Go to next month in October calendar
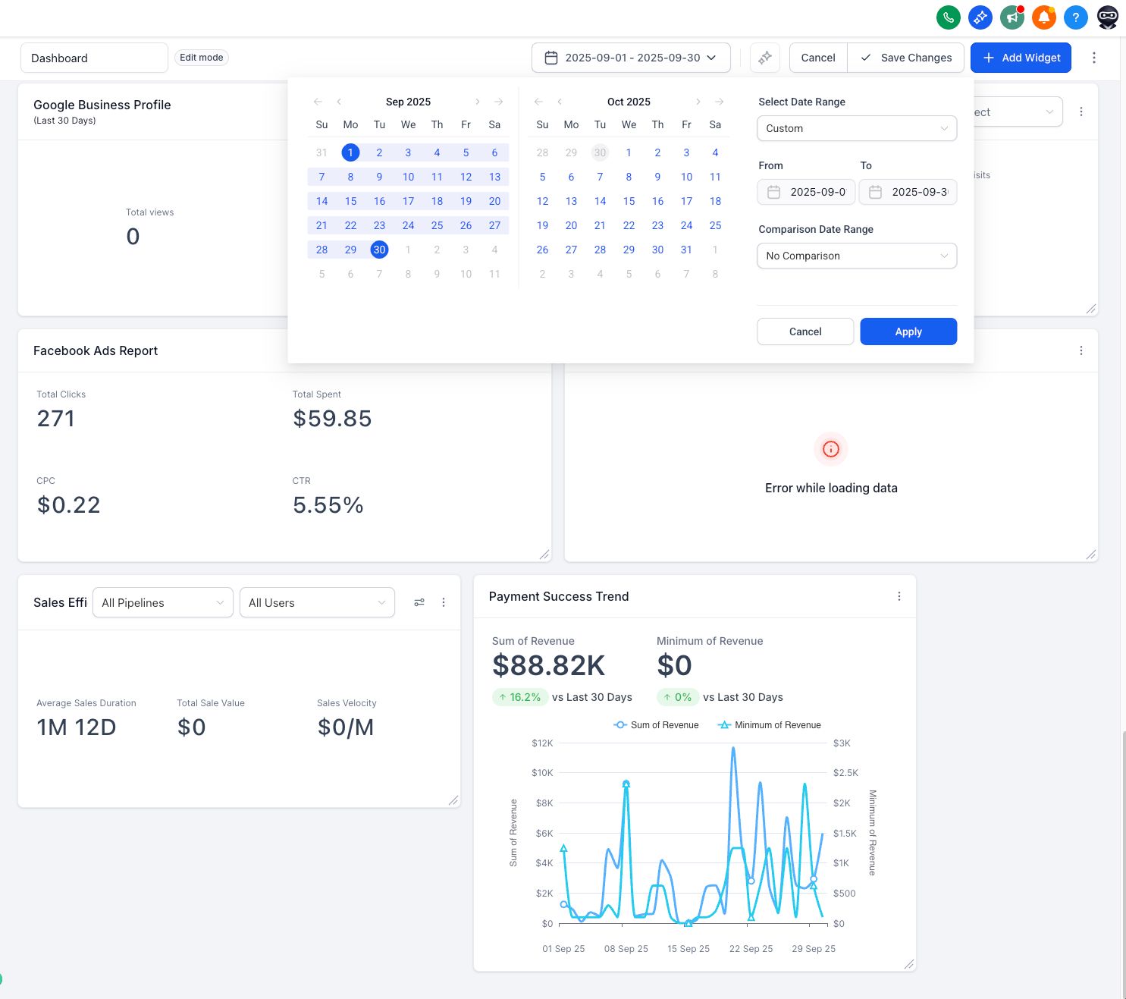The image size is (1126, 999). click(698, 102)
